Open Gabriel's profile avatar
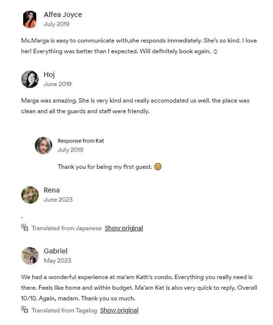The image size is (273, 325). (30, 256)
